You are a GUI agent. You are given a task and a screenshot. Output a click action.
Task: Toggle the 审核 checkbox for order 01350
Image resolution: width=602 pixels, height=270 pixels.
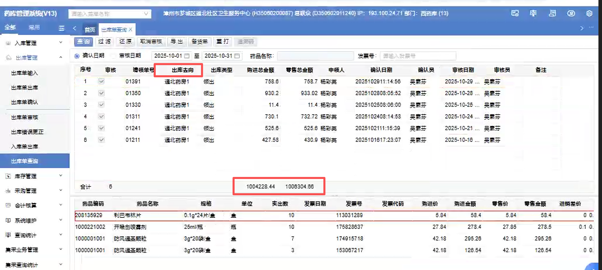click(x=101, y=93)
